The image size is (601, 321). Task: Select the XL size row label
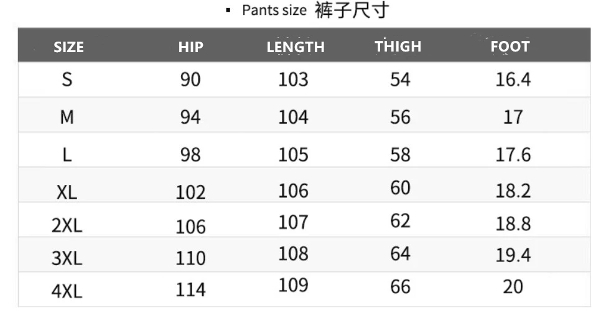point(67,192)
